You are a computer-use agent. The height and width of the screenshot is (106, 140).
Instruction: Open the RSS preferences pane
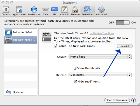coord(55,11)
